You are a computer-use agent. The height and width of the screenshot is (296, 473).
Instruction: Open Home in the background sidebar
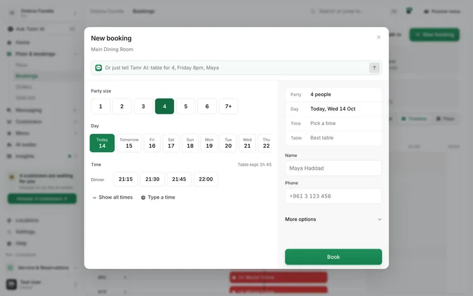(x=23, y=42)
